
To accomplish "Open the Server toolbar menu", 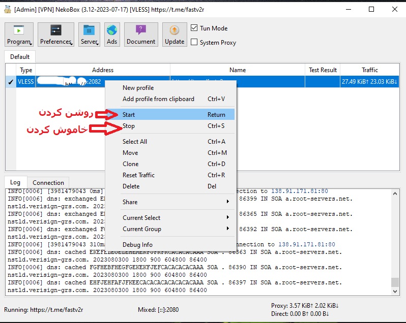I will (x=89, y=35).
